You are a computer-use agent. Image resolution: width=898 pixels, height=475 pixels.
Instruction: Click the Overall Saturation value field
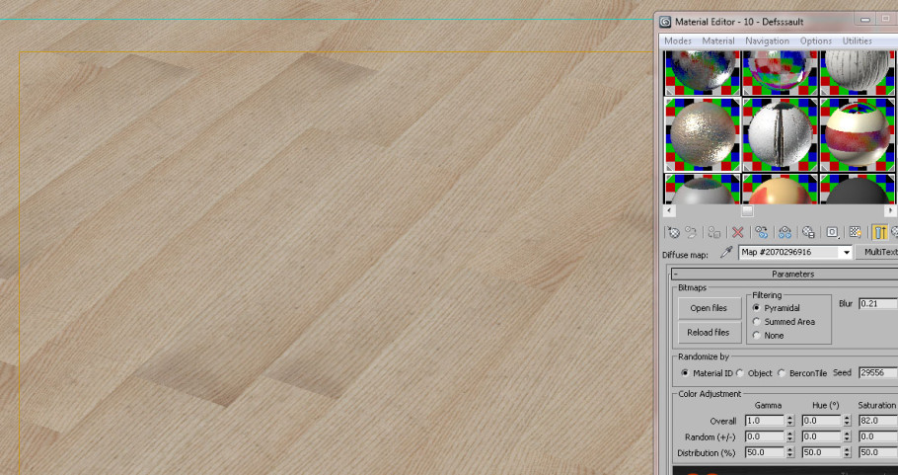click(878, 421)
